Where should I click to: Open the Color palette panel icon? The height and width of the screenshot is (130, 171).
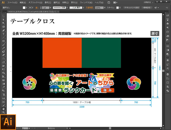click(168, 36)
